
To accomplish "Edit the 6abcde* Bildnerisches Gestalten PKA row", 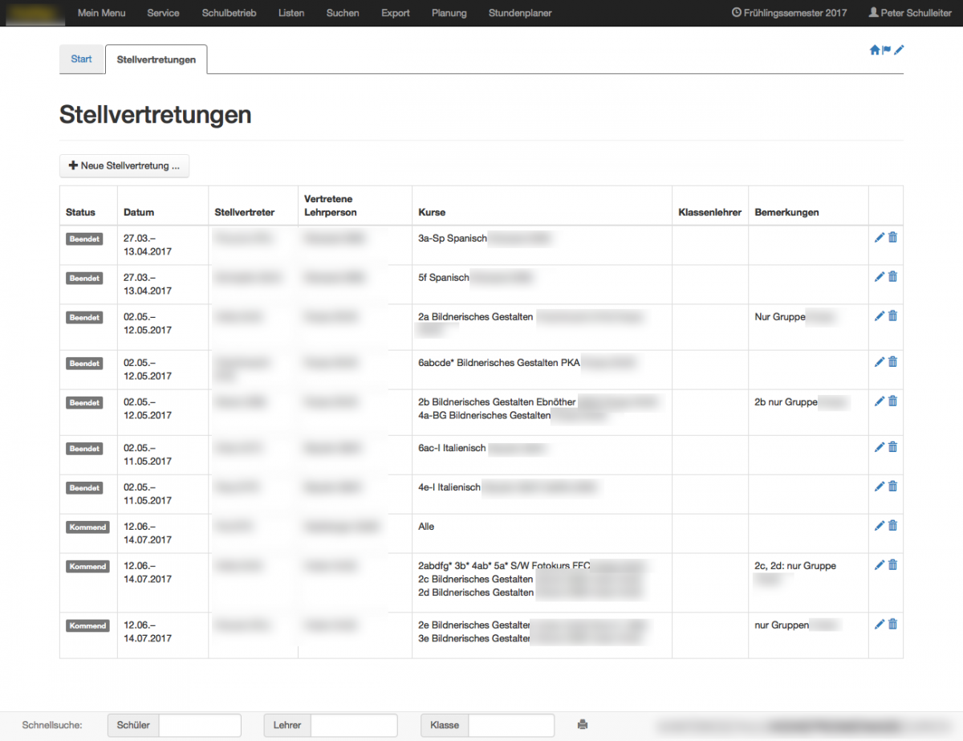I will [x=880, y=362].
